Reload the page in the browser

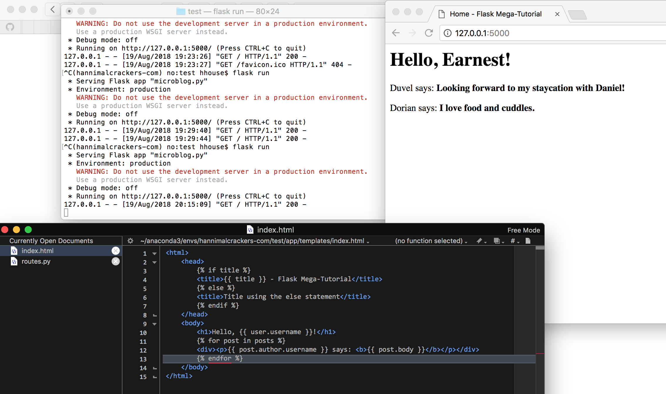[x=429, y=33]
